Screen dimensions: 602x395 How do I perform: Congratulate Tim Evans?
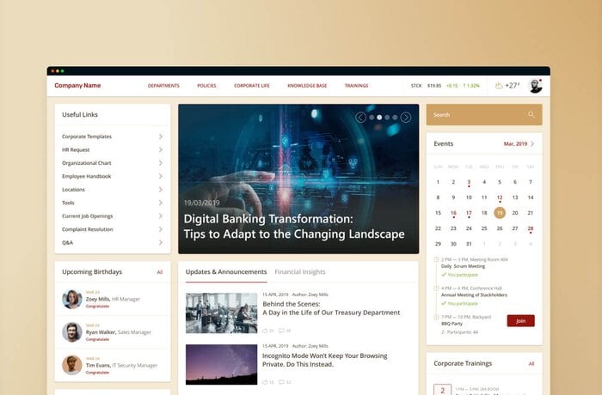point(97,373)
